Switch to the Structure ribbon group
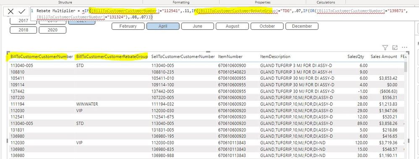Screen dimensions: 419x159 point(65,2)
